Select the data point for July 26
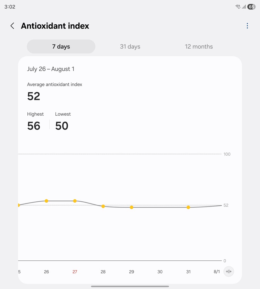Viewport: 260px width, 289px height. pyautogui.click(x=47, y=201)
